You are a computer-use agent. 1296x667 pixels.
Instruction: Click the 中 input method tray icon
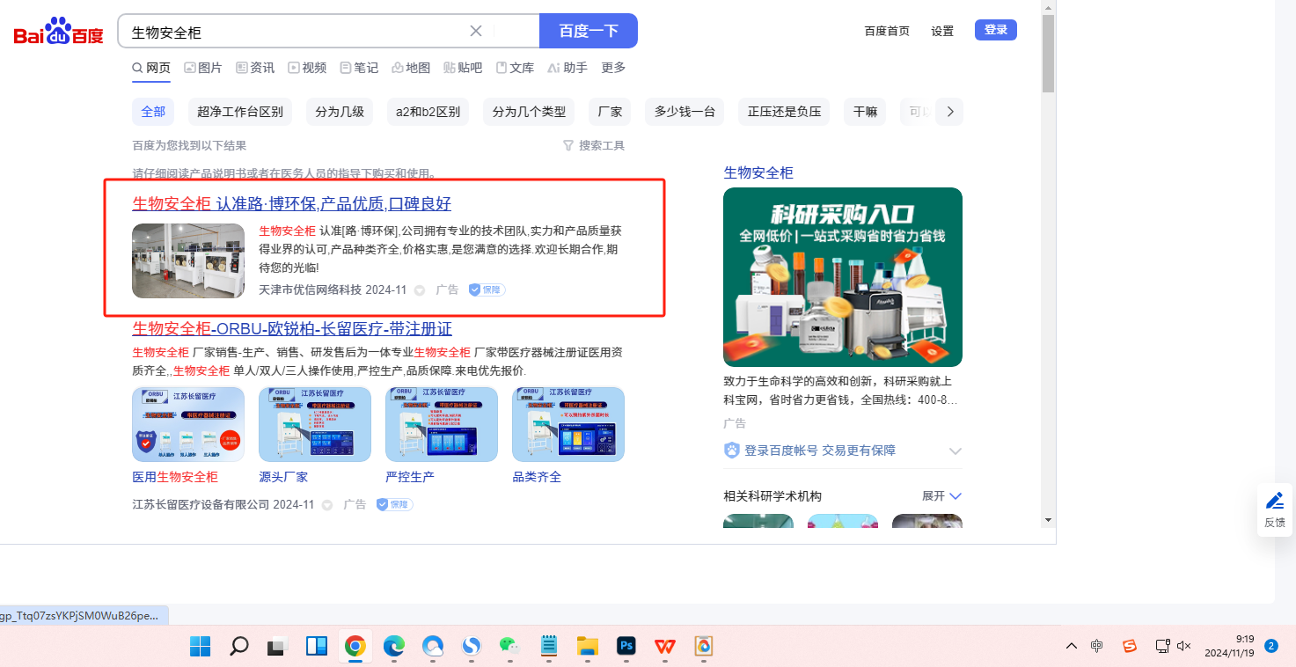1097,646
